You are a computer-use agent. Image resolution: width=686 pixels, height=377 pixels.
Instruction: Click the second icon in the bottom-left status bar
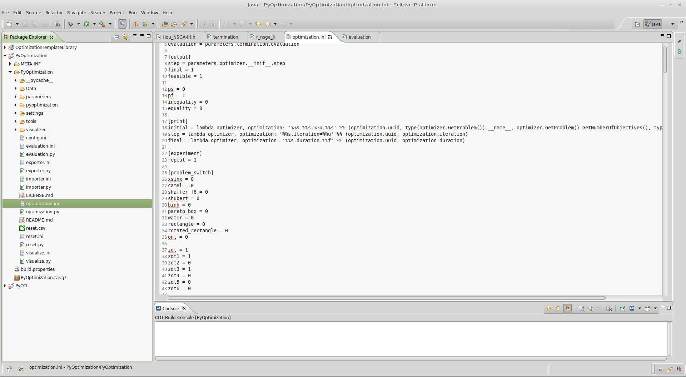pyautogui.click(x=21, y=369)
